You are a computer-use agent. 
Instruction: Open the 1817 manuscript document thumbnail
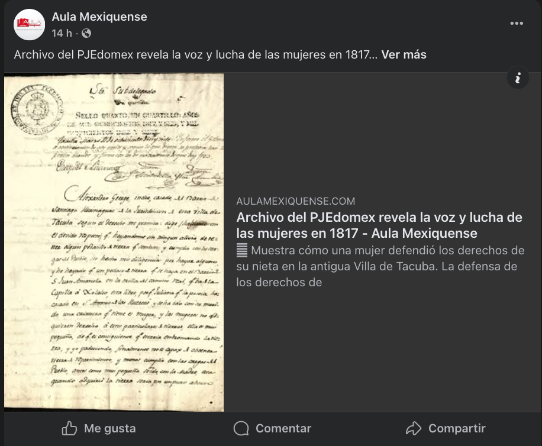(114, 242)
